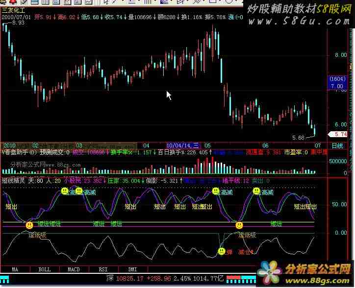
Task: Click the 5.68 low price marker on chart
Action: click(299, 138)
